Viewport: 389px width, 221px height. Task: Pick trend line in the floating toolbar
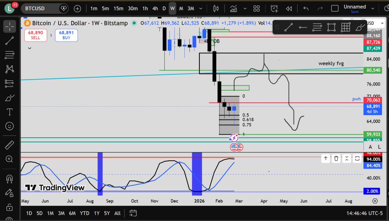(x=289, y=28)
